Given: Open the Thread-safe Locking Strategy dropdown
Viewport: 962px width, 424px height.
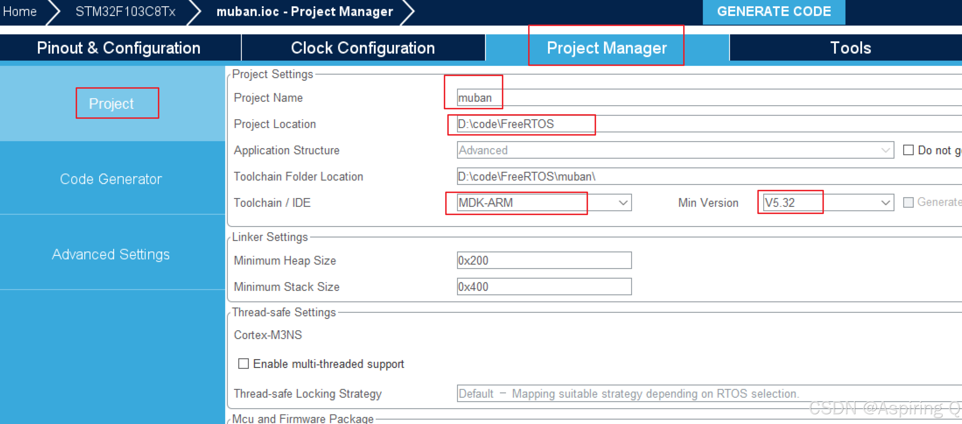Looking at the screenshot, I should 709,394.
